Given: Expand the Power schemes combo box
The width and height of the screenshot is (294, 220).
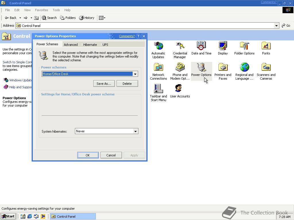Looking at the screenshot, I should click(135, 74).
